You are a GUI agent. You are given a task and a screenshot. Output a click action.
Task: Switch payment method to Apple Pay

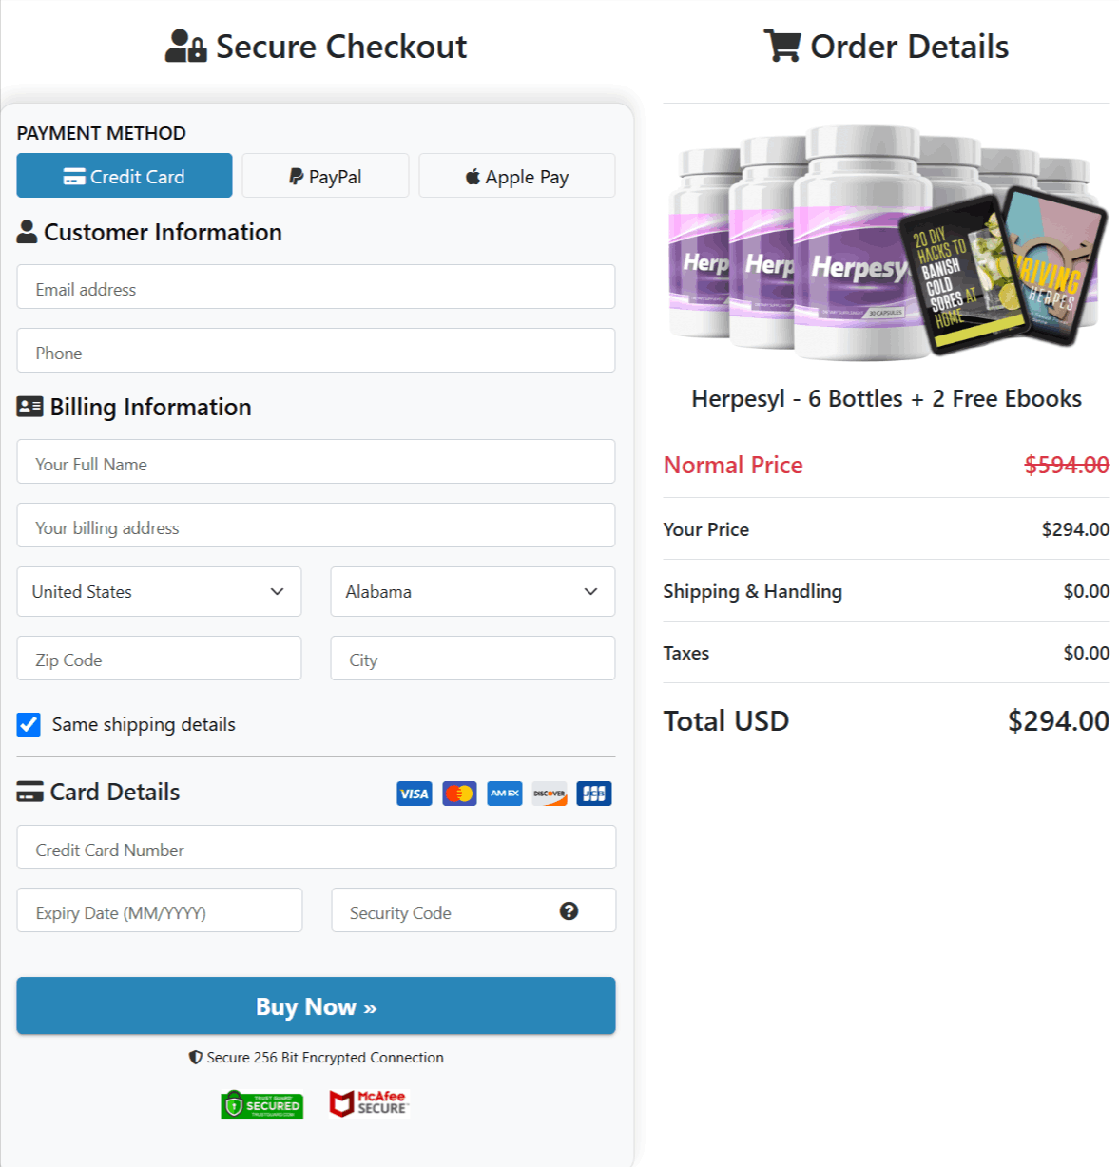tap(516, 175)
